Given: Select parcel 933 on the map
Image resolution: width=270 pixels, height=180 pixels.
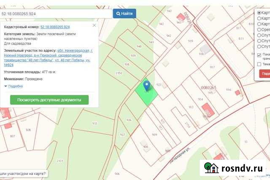Looking at the screenshot, I should pyautogui.click(x=95, y=123).
